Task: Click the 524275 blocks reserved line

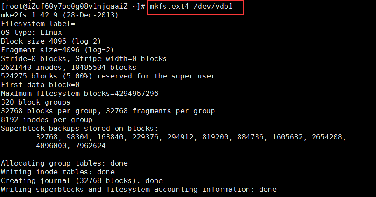Action: (x=108, y=76)
